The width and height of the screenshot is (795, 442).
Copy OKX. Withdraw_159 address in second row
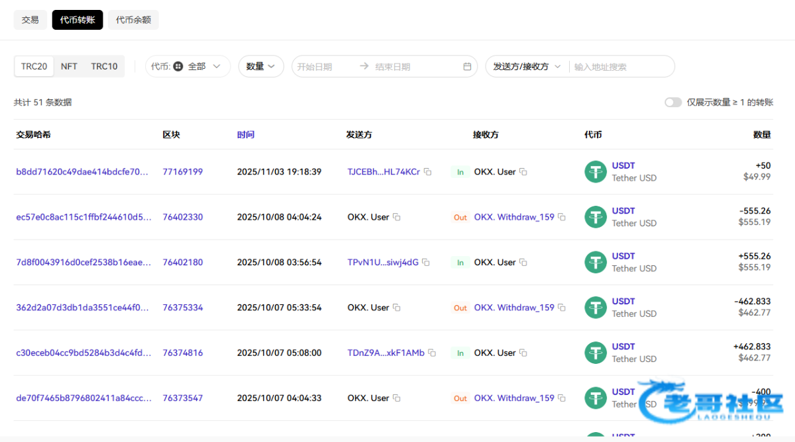(x=562, y=217)
